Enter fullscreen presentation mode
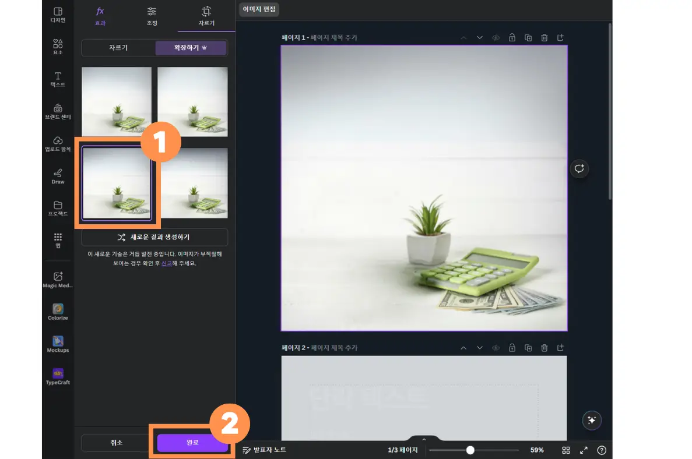Viewport: 692px width, 459px height. coord(584,450)
